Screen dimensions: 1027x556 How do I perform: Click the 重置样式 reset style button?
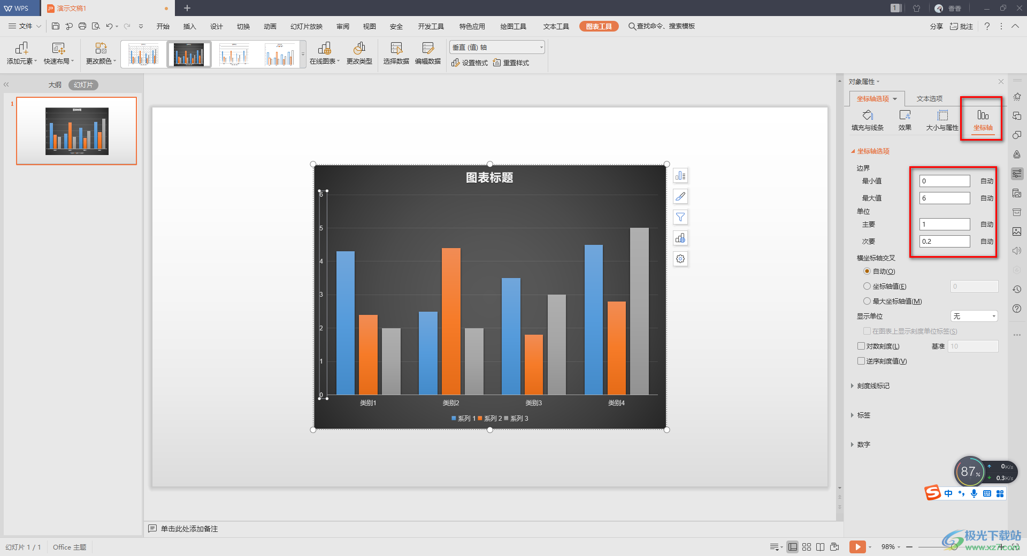tap(511, 63)
